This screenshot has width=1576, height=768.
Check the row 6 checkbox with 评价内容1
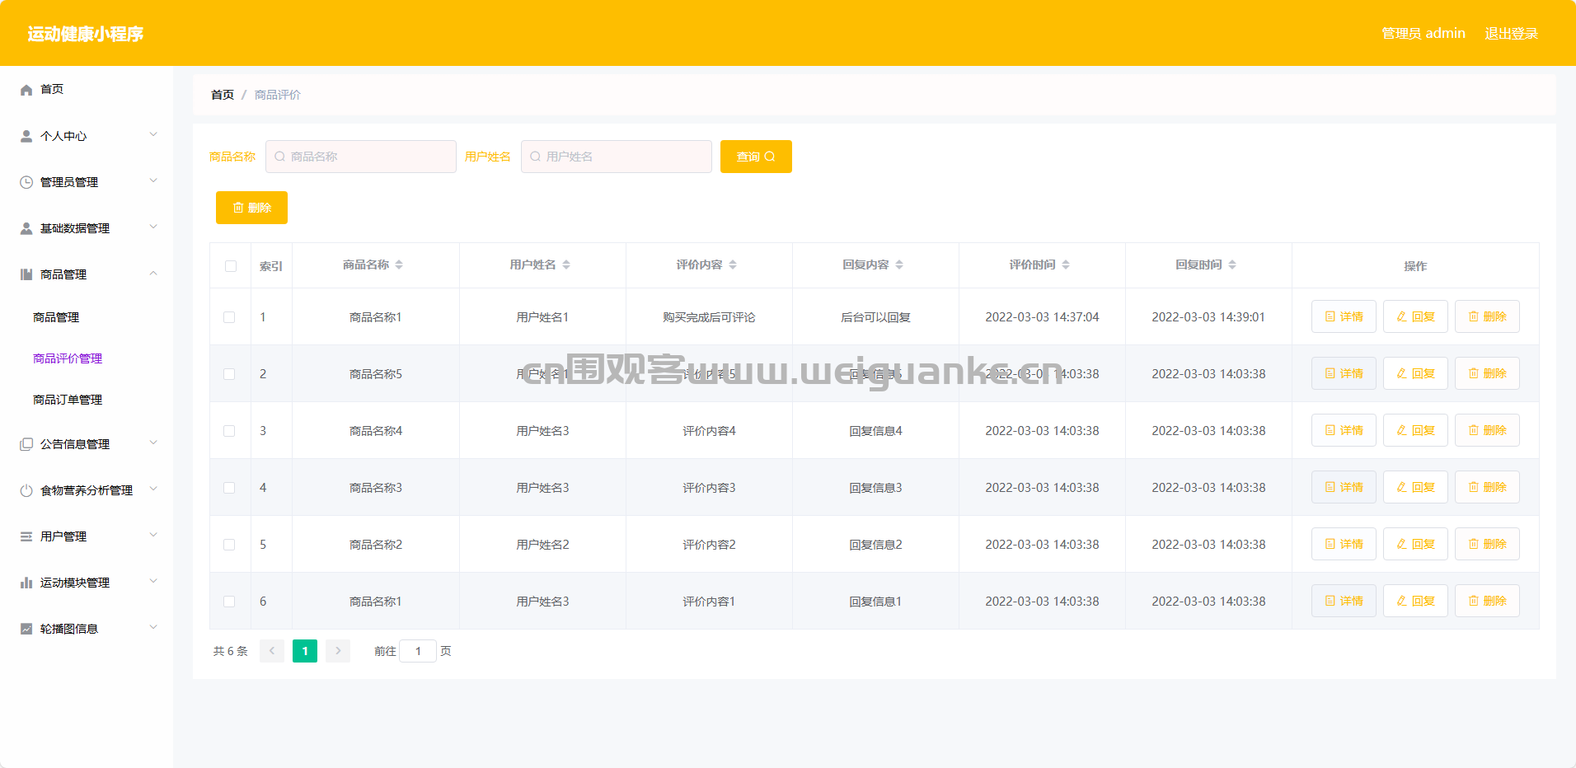coord(229,602)
